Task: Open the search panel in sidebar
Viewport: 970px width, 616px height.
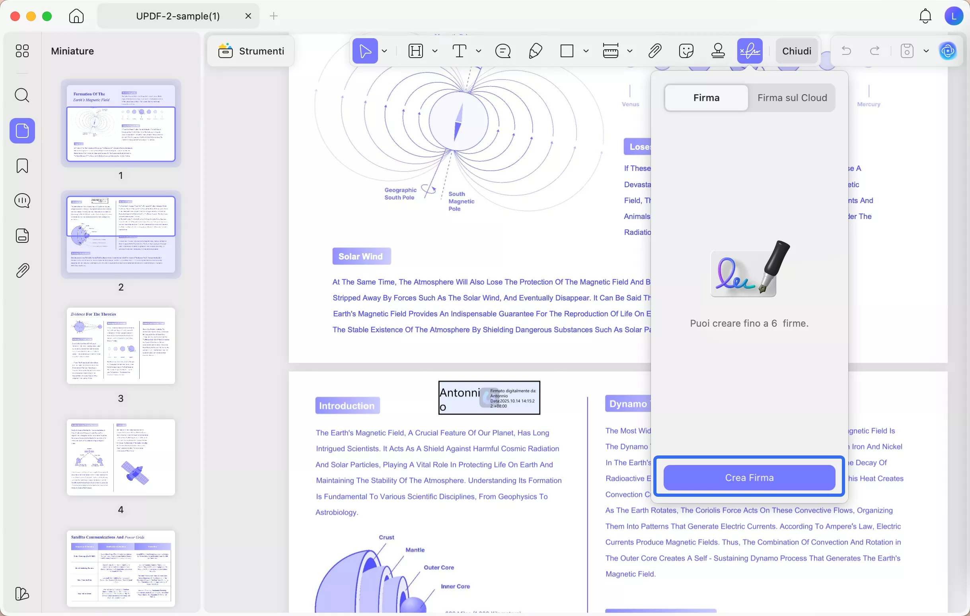Action: coord(22,96)
